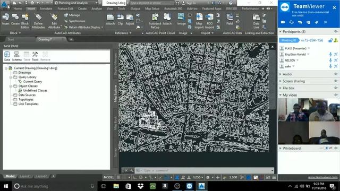Select the Data view in Task Pane
The image size is (340, 191).
[7, 56]
